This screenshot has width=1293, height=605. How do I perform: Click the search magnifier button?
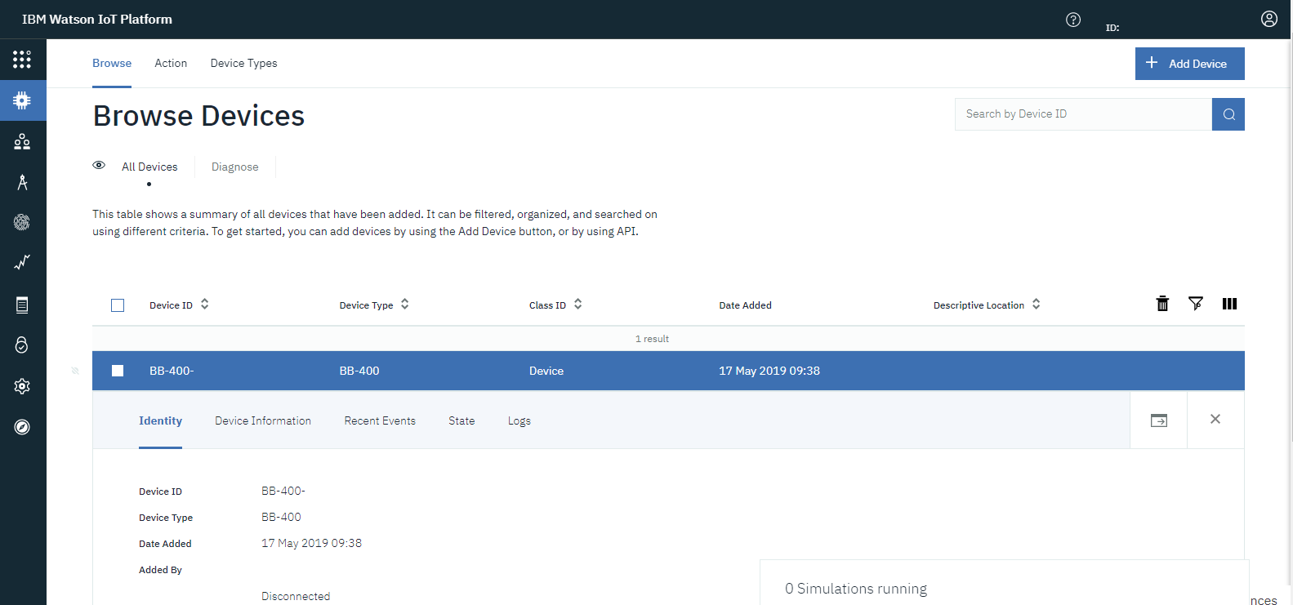pyautogui.click(x=1228, y=114)
